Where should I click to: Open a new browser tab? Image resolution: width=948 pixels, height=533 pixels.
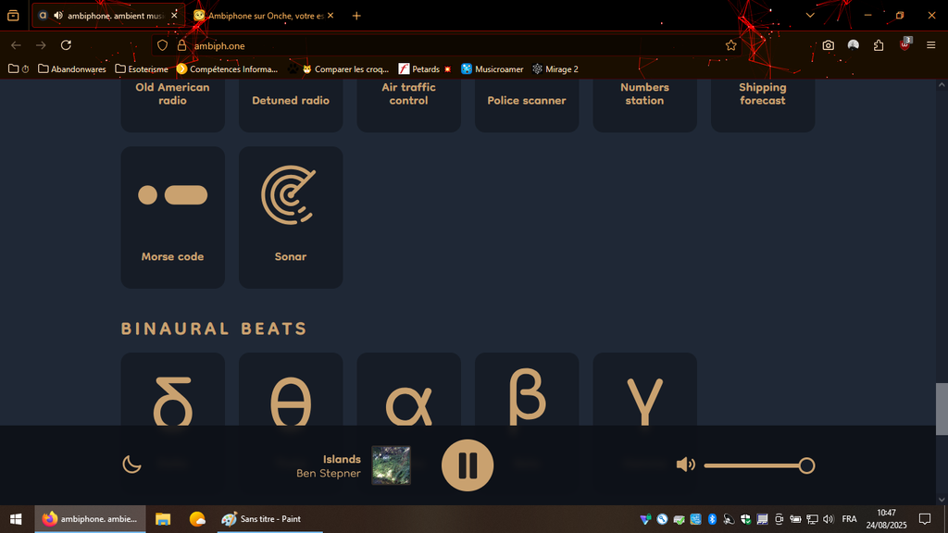point(356,16)
